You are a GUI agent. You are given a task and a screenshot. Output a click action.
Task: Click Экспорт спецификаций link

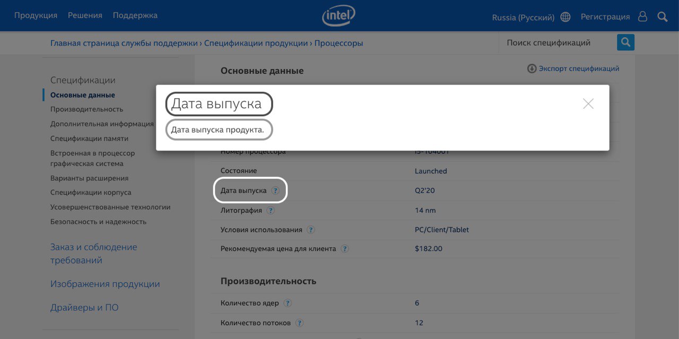(x=579, y=68)
